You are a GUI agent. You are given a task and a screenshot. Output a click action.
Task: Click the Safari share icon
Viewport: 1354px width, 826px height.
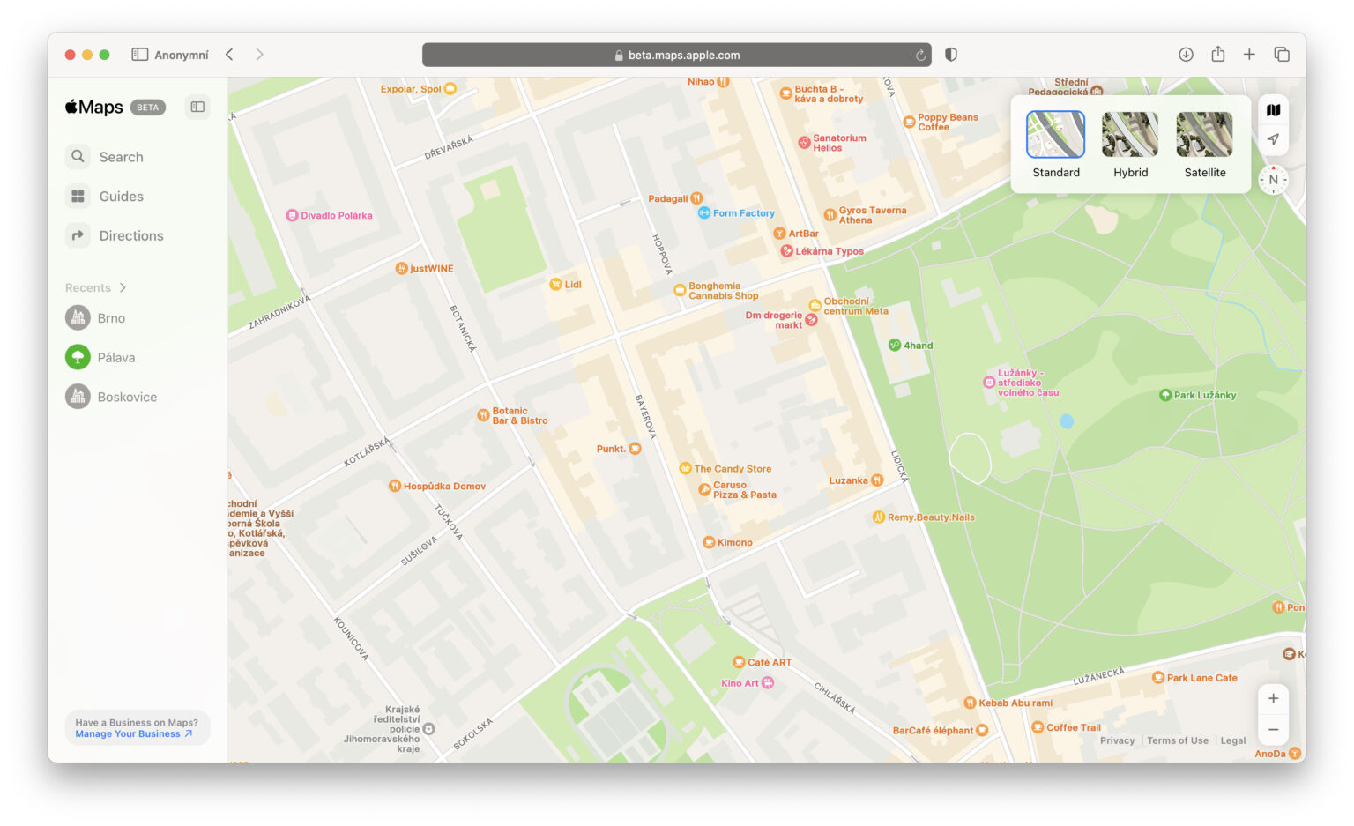pos(1217,54)
